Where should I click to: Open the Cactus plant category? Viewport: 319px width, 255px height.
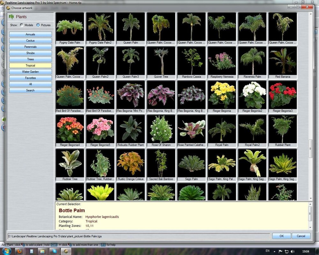(x=30, y=41)
